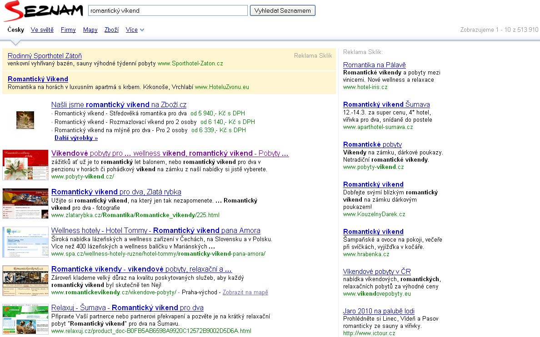Open 'Romantické víkendy - víkendové pobyty, relaxační' result
The width and height of the screenshot is (540, 337).
click(x=141, y=269)
